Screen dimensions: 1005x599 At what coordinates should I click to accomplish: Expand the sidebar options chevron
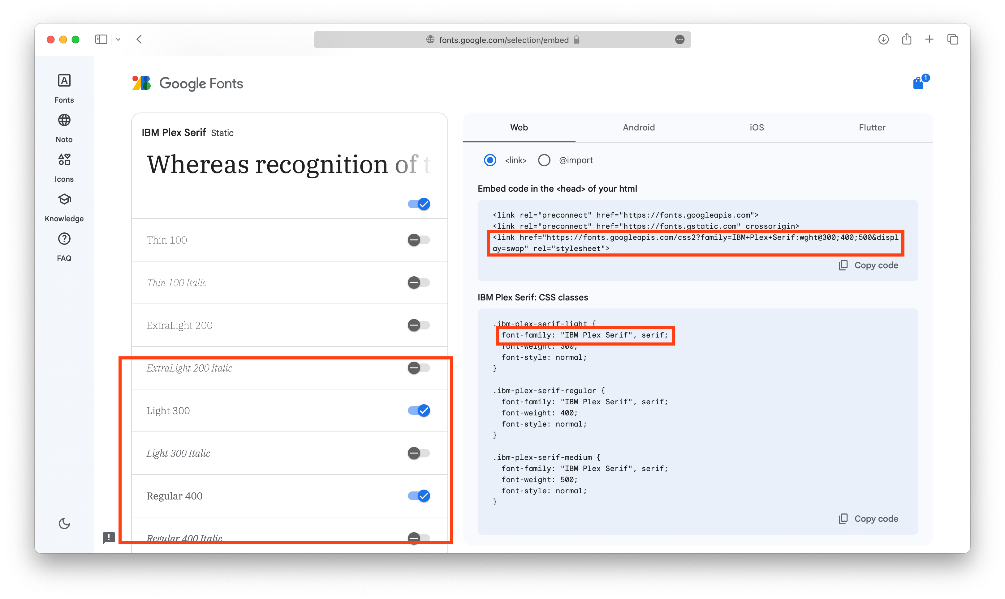(x=118, y=40)
